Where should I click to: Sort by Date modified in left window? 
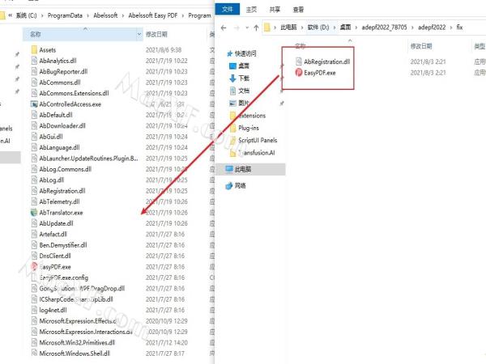tap(156, 34)
